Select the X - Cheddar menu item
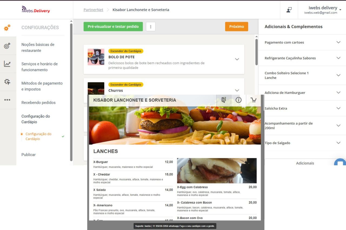 click(x=133, y=178)
